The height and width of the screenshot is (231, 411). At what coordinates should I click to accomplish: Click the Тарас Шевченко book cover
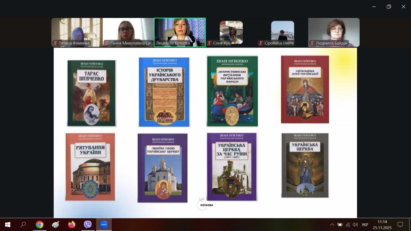(x=92, y=93)
